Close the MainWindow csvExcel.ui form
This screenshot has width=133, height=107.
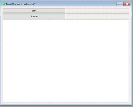point(127,4)
